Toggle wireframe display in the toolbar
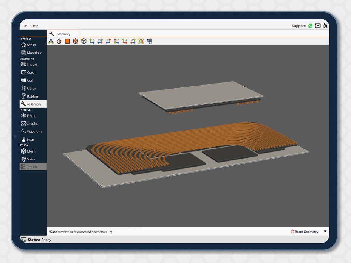 click(76, 41)
